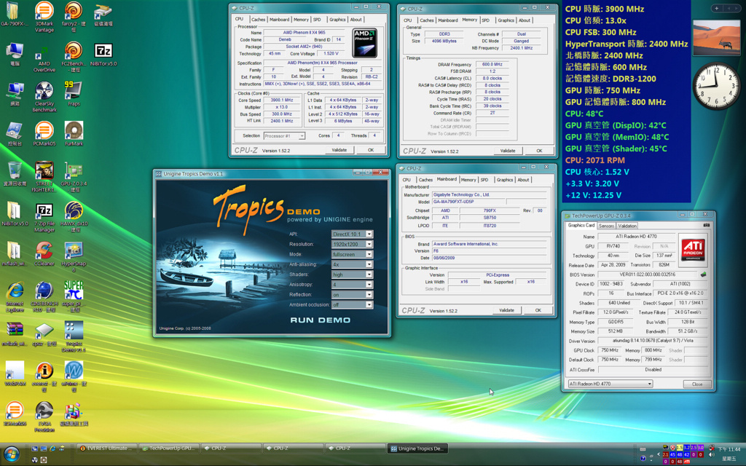This screenshot has height=466, width=746.
Task: Click Validate in CPU-Z processor window
Action: pyautogui.click(x=339, y=150)
